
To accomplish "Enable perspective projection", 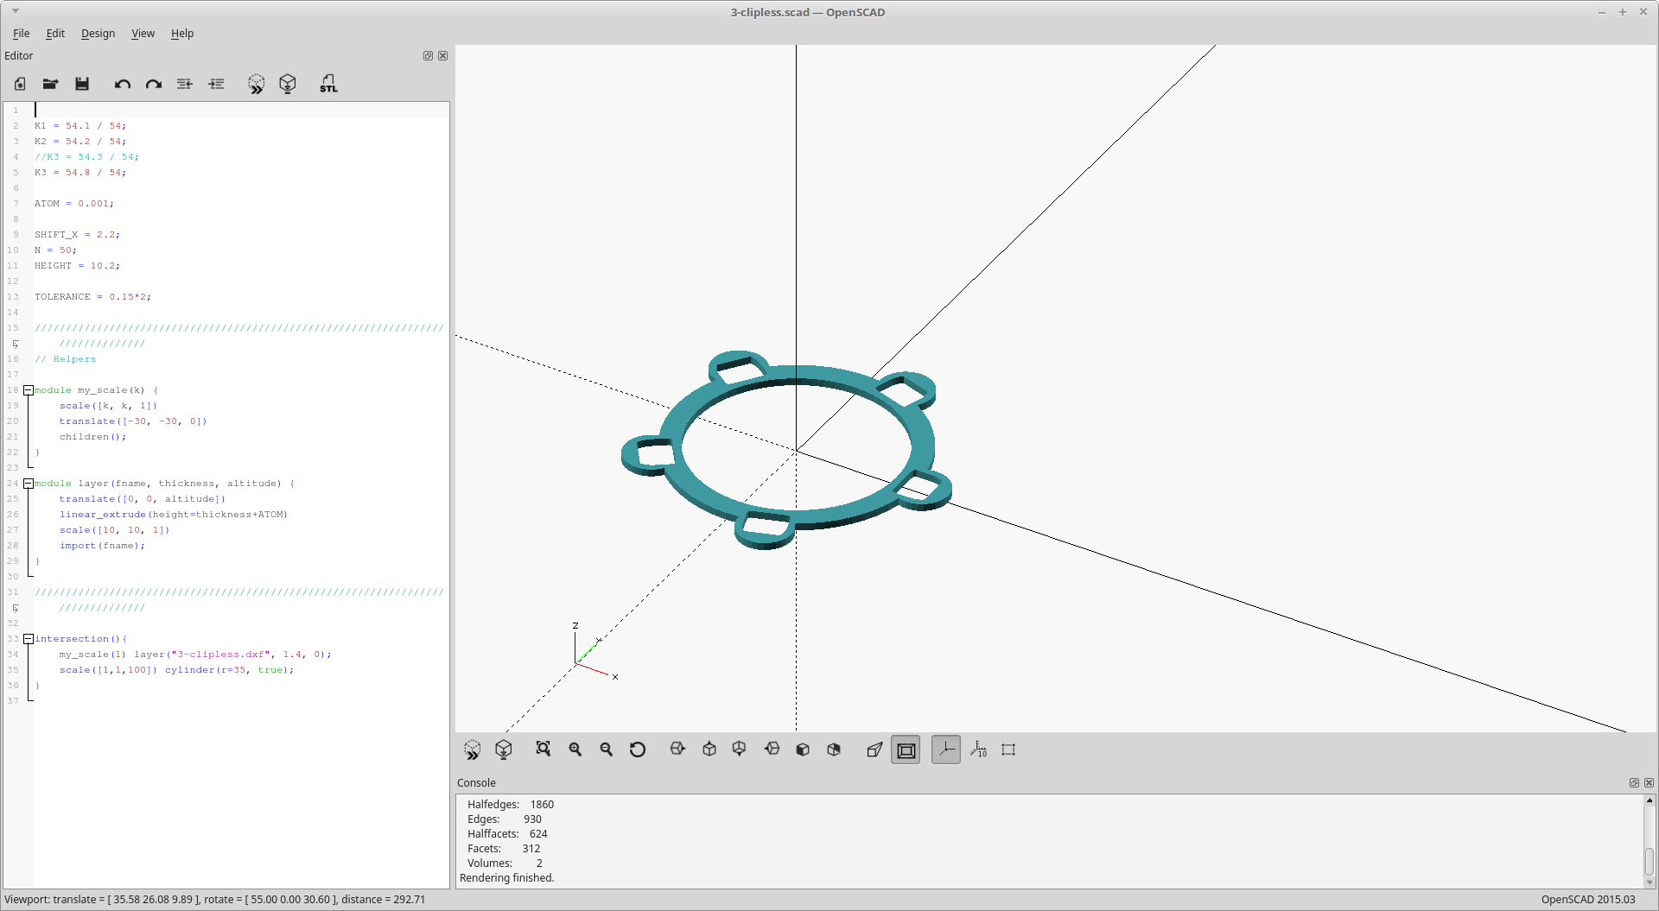I will click(x=874, y=750).
